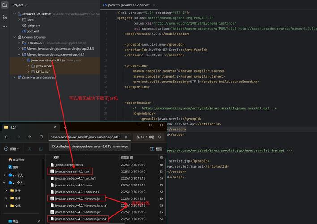Open the Project tool window folder icon
The height and width of the screenshot is (224, 317).
click(x=4, y=5)
